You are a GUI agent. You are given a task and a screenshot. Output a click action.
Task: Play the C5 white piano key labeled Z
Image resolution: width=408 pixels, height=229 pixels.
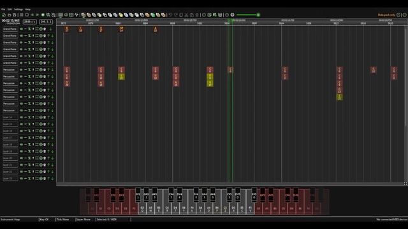tap(225, 209)
